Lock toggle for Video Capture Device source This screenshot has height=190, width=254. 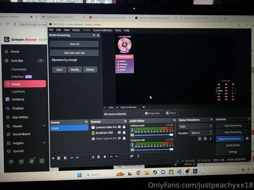(x=124, y=138)
